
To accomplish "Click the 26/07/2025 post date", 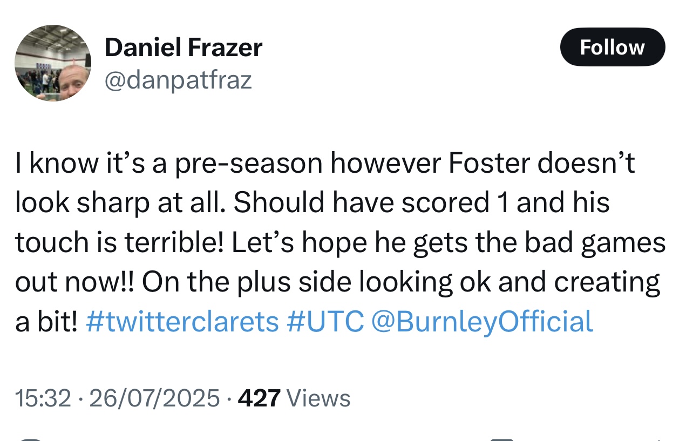I will click(x=154, y=398).
